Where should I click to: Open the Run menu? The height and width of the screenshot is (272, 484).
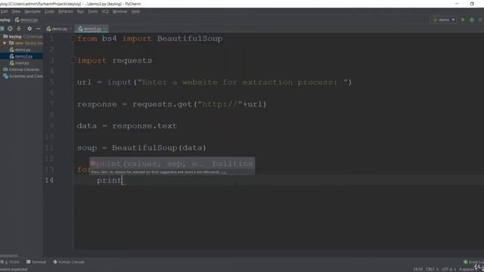click(x=80, y=11)
